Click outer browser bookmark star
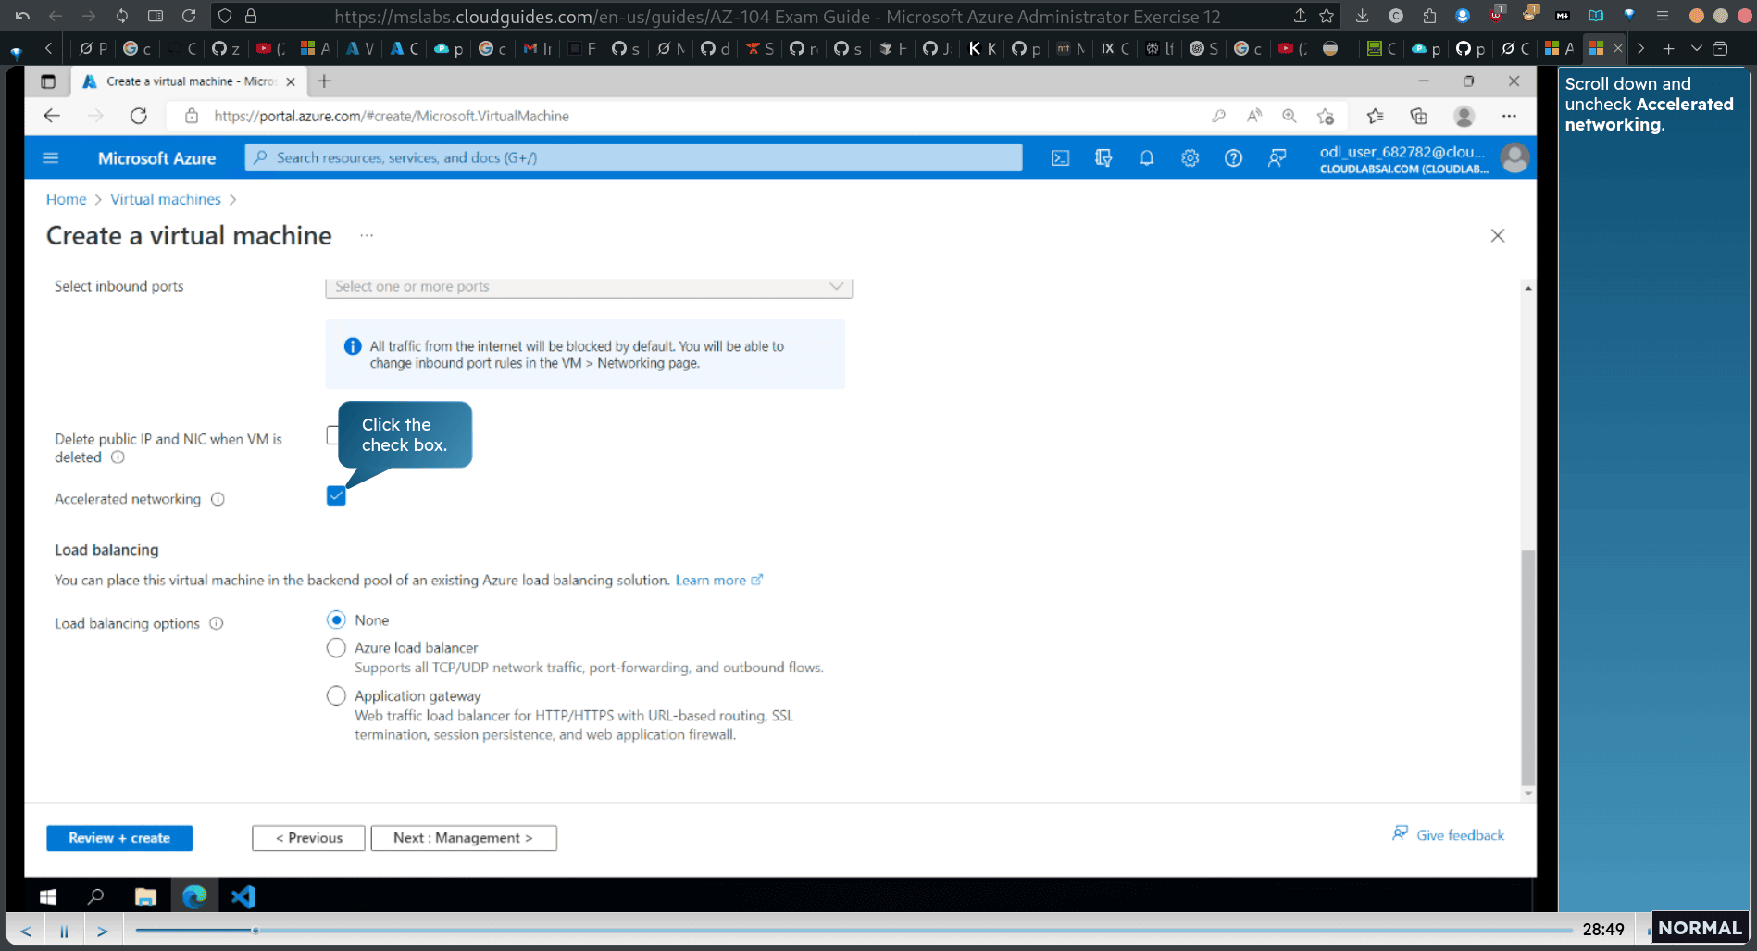The height and width of the screenshot is (951, 1757). (1327, 16)
